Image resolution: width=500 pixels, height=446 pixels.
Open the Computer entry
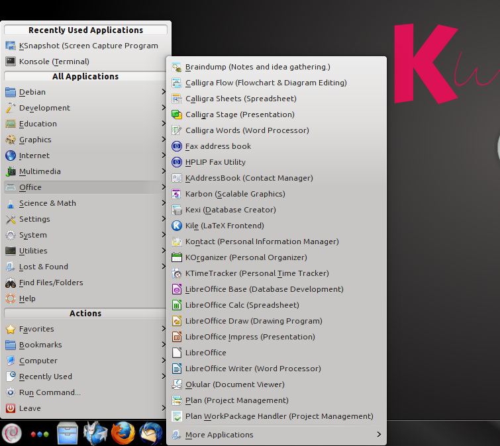pos(85,361)
